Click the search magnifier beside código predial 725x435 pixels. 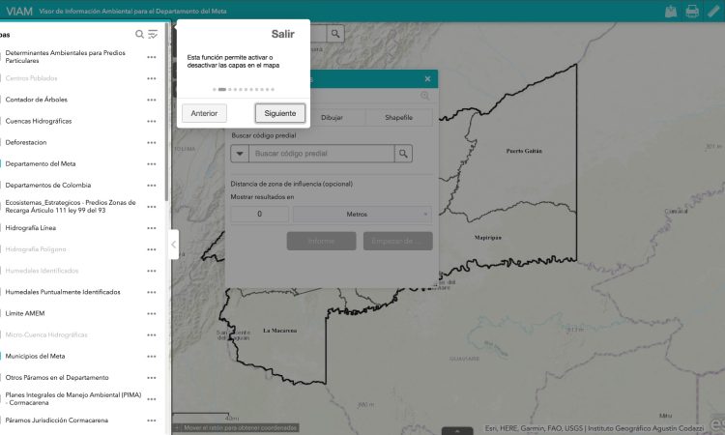[x=404, y=154]
